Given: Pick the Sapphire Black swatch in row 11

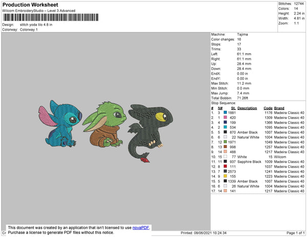Looking at the screenshot, I should click(225, 161).
